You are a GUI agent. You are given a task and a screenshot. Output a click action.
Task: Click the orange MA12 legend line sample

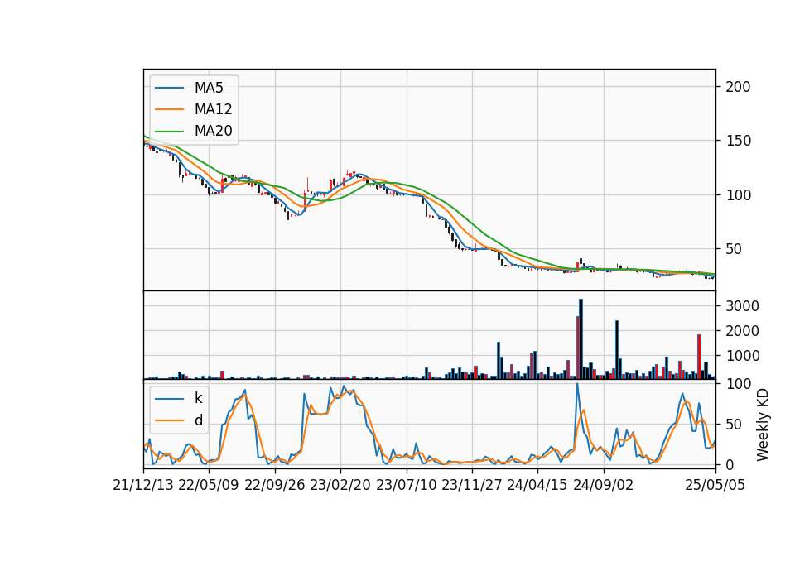coord(169,109)
